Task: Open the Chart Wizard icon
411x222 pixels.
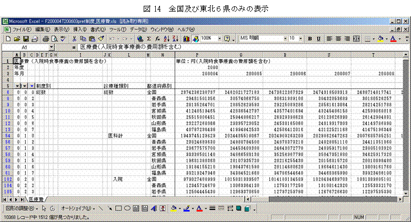Action: 187,38
